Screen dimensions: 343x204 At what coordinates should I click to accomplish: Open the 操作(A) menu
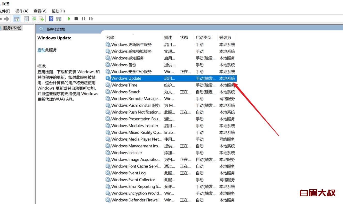[x=22, y=11]
